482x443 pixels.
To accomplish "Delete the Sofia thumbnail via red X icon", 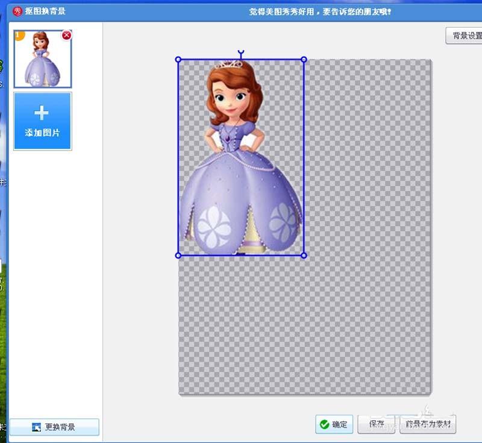I will click(66, 35).
